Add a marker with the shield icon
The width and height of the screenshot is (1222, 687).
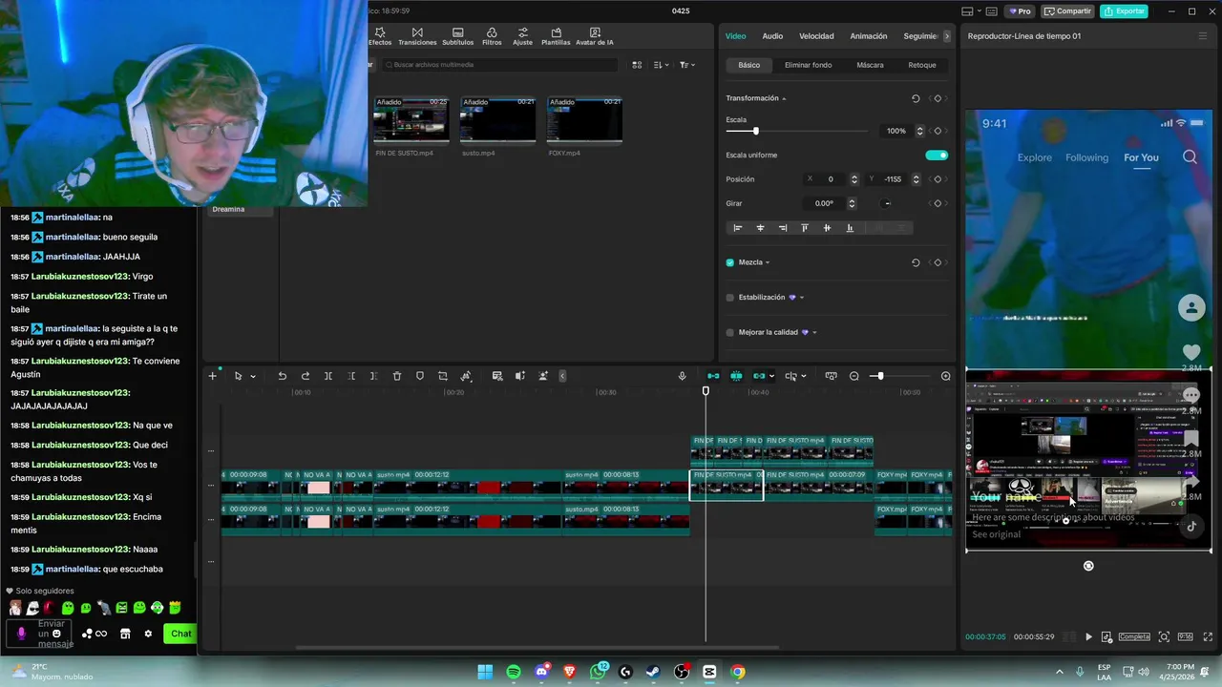(x=420, y=376)
